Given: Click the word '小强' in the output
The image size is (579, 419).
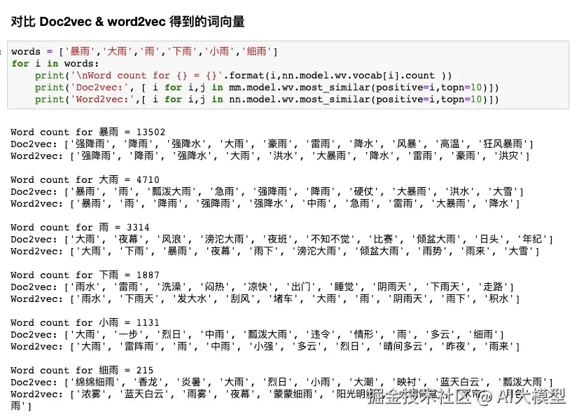Looking at the screenshot, I should pos(264,347).
